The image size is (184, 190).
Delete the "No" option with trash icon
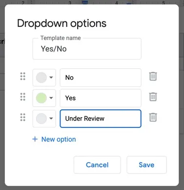click(x=153, y=76)
